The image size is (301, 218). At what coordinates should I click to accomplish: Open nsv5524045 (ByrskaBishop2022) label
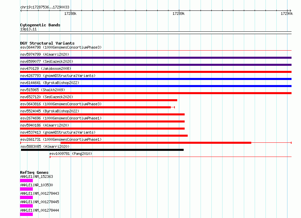click(50, 111)
